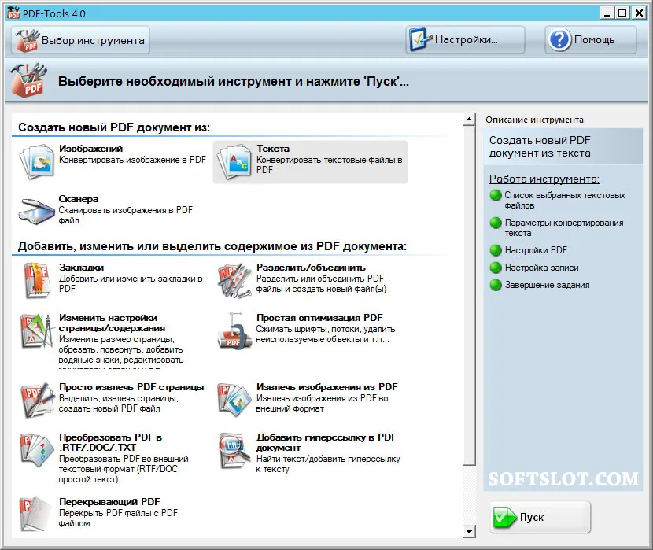Image resolution: width=653 pixels, height=550 pixels.
Task: Choose the Сканера scanner tool icon
Action: 37,211
